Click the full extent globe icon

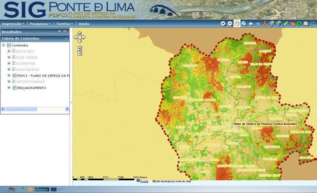244,23
